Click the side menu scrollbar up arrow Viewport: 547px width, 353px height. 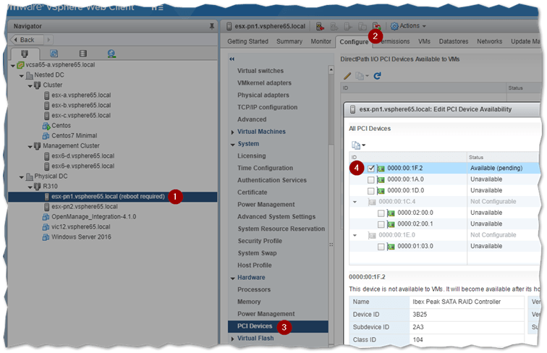pos(331,69)
